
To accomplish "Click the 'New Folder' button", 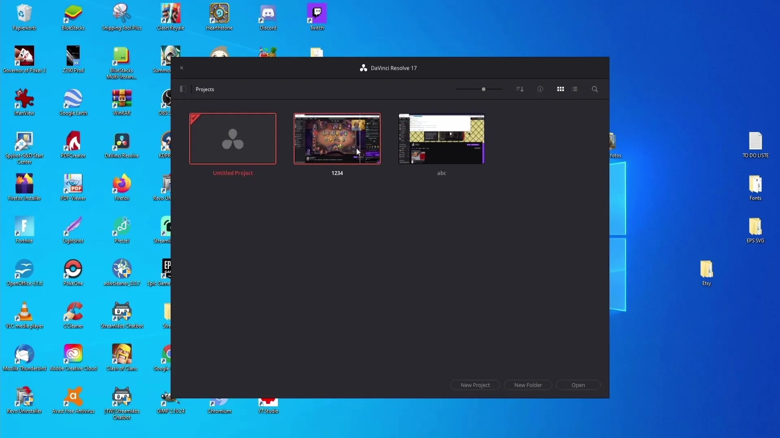I will click(x=528, y=384).
